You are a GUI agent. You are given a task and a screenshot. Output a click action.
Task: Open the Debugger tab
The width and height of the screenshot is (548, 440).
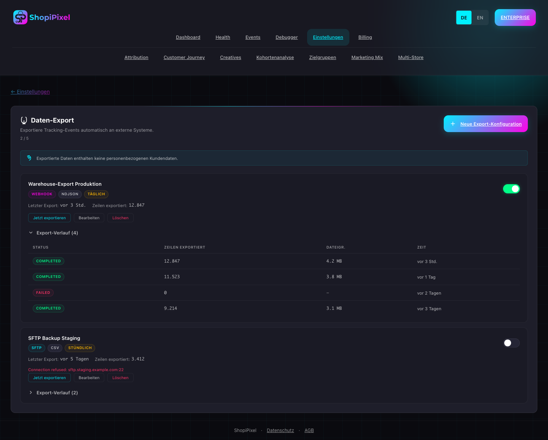287,37
